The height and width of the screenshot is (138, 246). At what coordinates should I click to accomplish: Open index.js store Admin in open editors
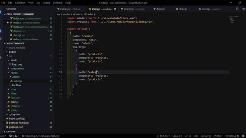pos(26,39)
